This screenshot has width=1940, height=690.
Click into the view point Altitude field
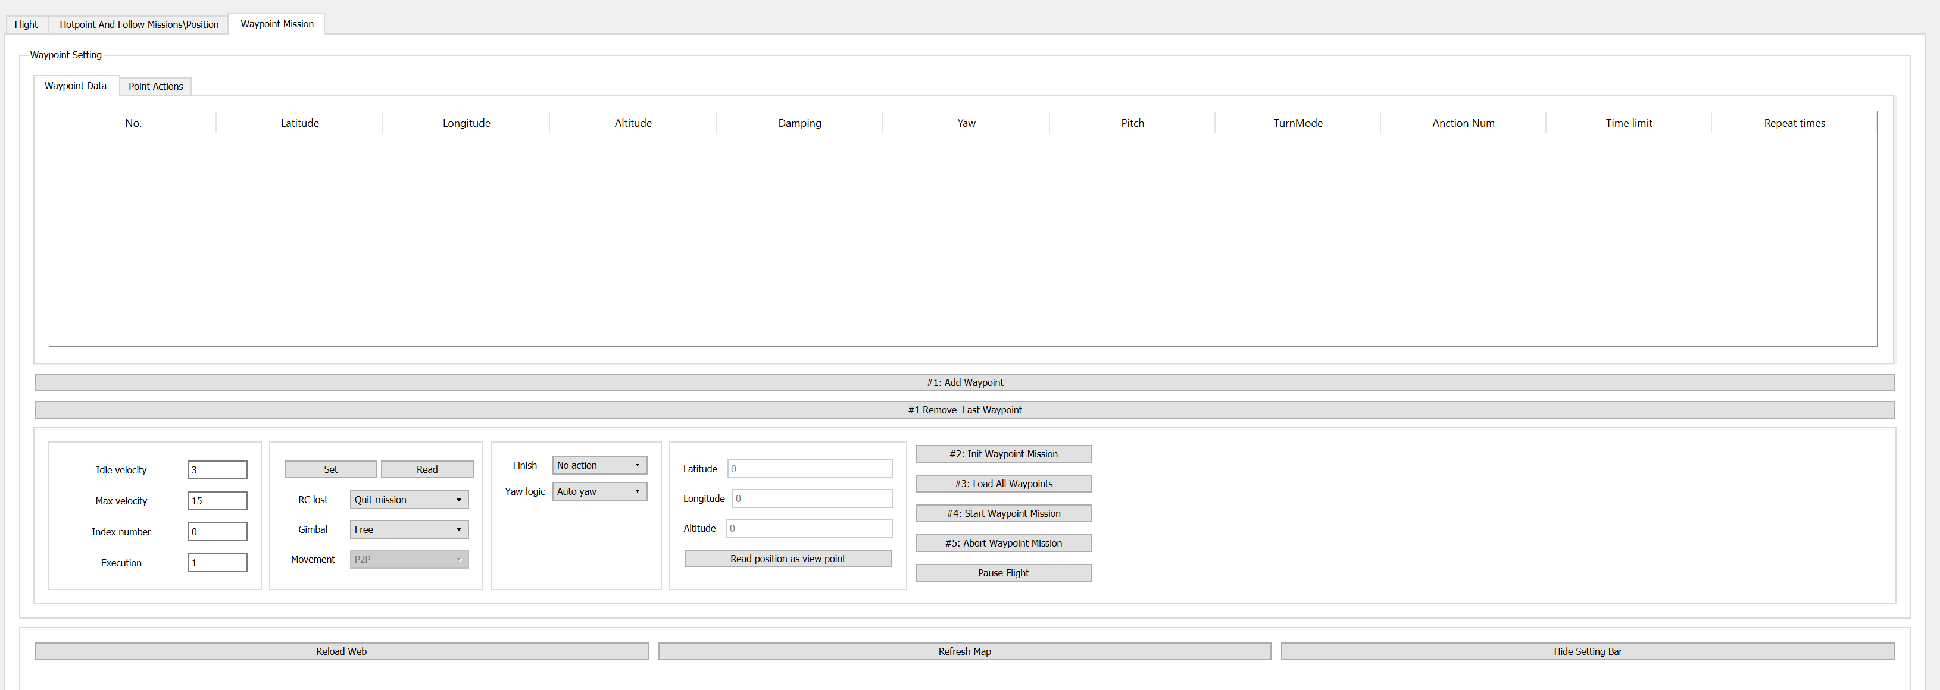click(809, 528)
